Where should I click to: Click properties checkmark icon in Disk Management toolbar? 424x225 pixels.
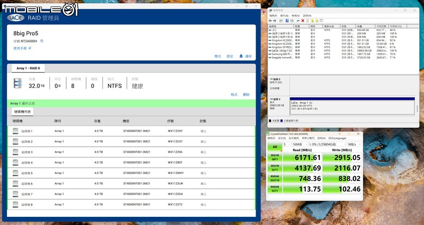[x=308, y=21]
